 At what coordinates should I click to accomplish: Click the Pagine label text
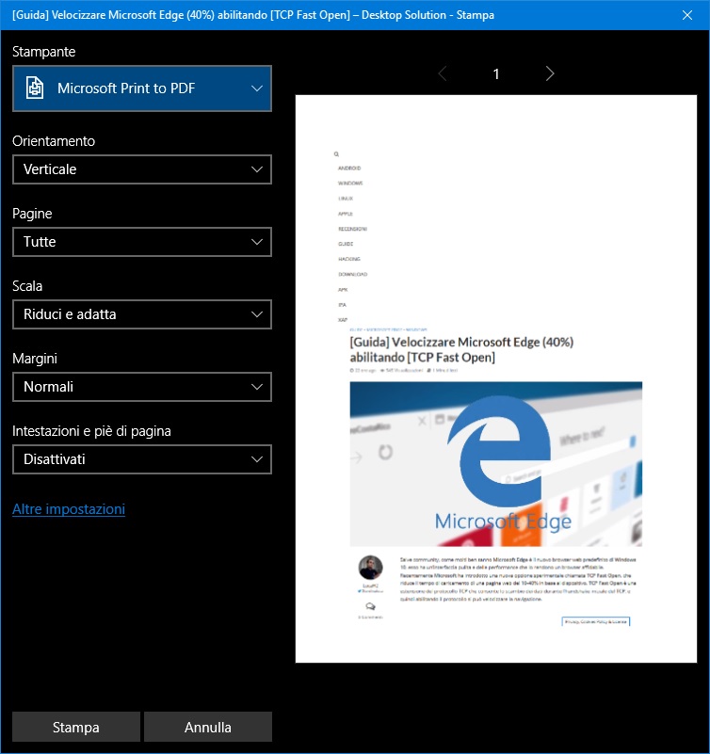point(32,214)
